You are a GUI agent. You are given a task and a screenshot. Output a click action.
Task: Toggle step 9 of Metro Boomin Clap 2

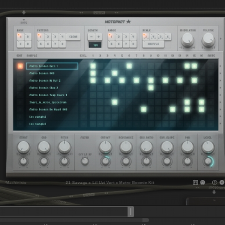[151, 88]
